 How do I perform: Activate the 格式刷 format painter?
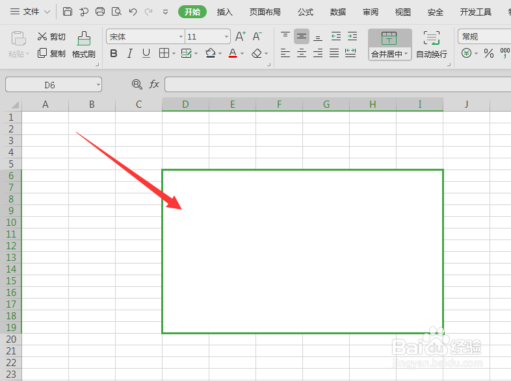[84, 45]
